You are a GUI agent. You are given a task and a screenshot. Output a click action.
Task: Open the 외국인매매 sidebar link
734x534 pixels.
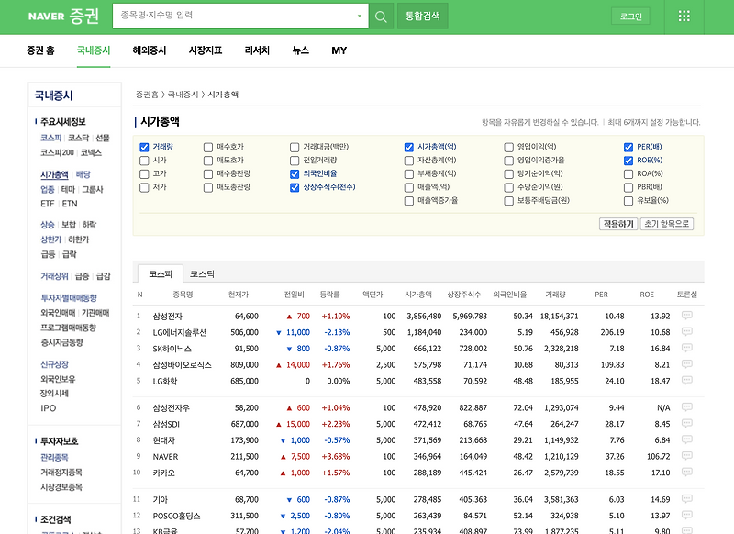coord(58,313)
